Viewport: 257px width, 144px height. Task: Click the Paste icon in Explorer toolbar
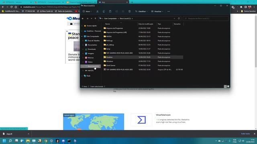110,12
